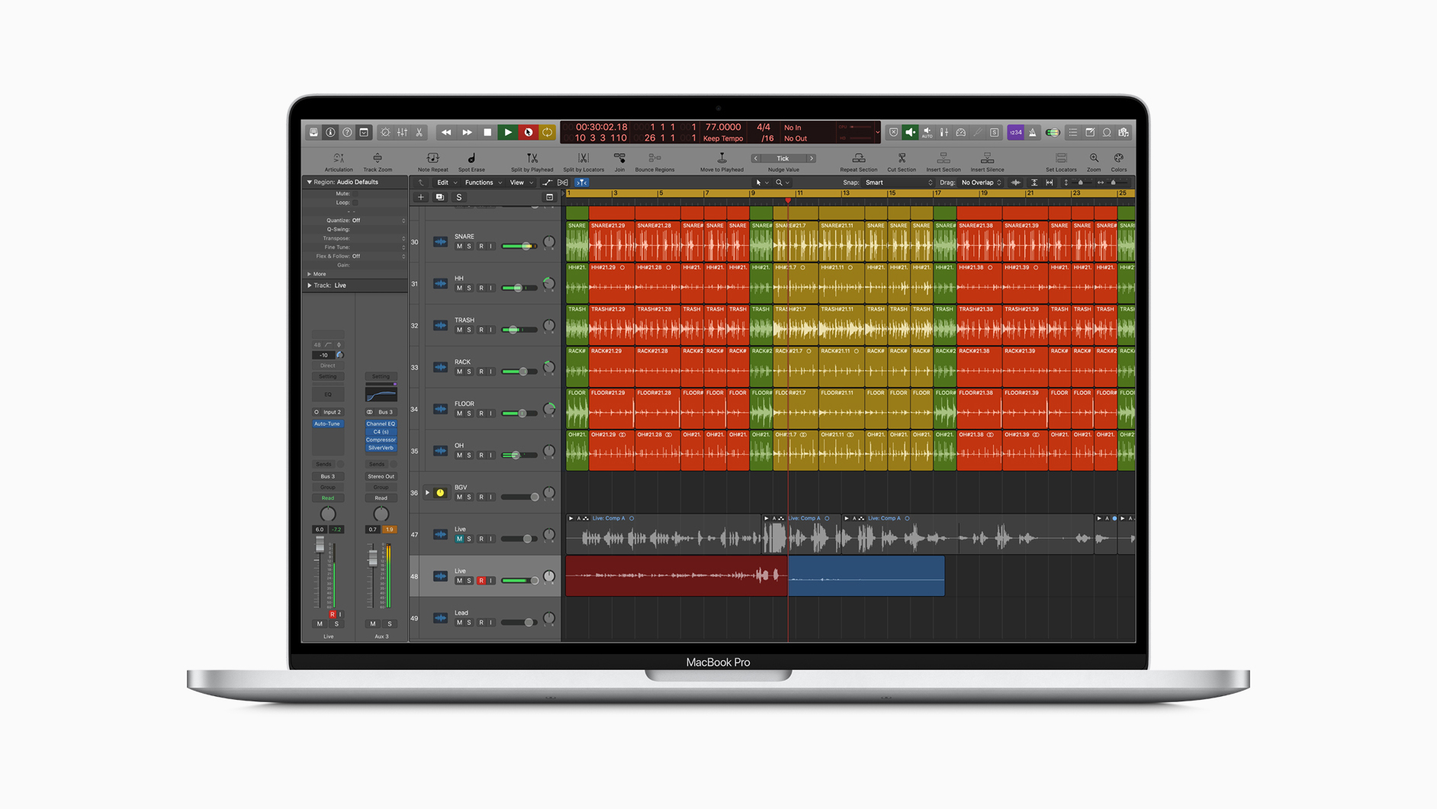Expand the BGV track stack

click(x=427, y=493)
